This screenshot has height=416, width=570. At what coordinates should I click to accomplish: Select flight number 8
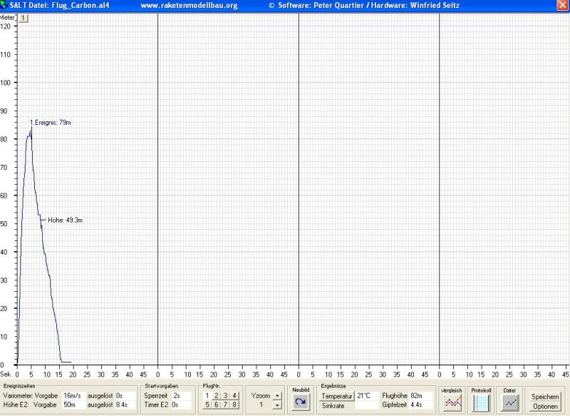click(x=234, y=405)
